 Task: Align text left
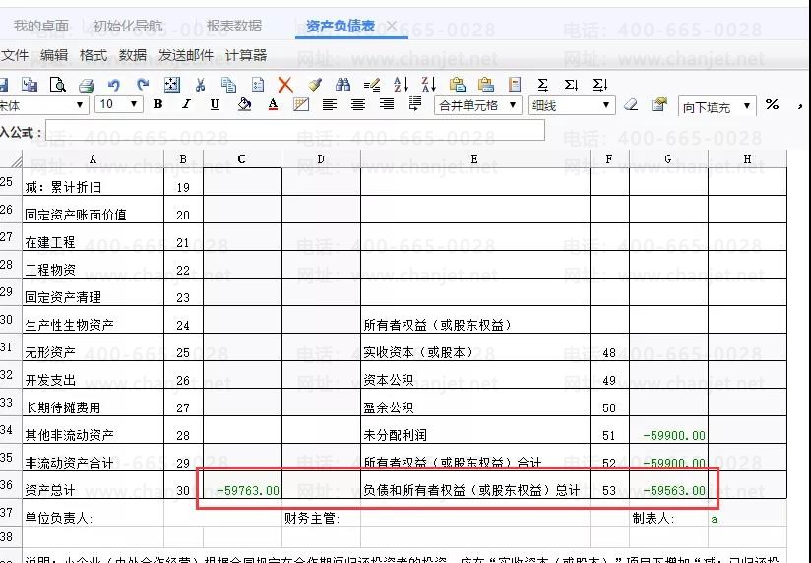pos(330,104)
